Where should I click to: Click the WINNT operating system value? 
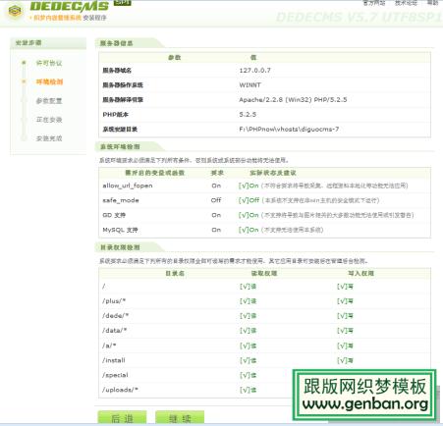click(250, 85)
